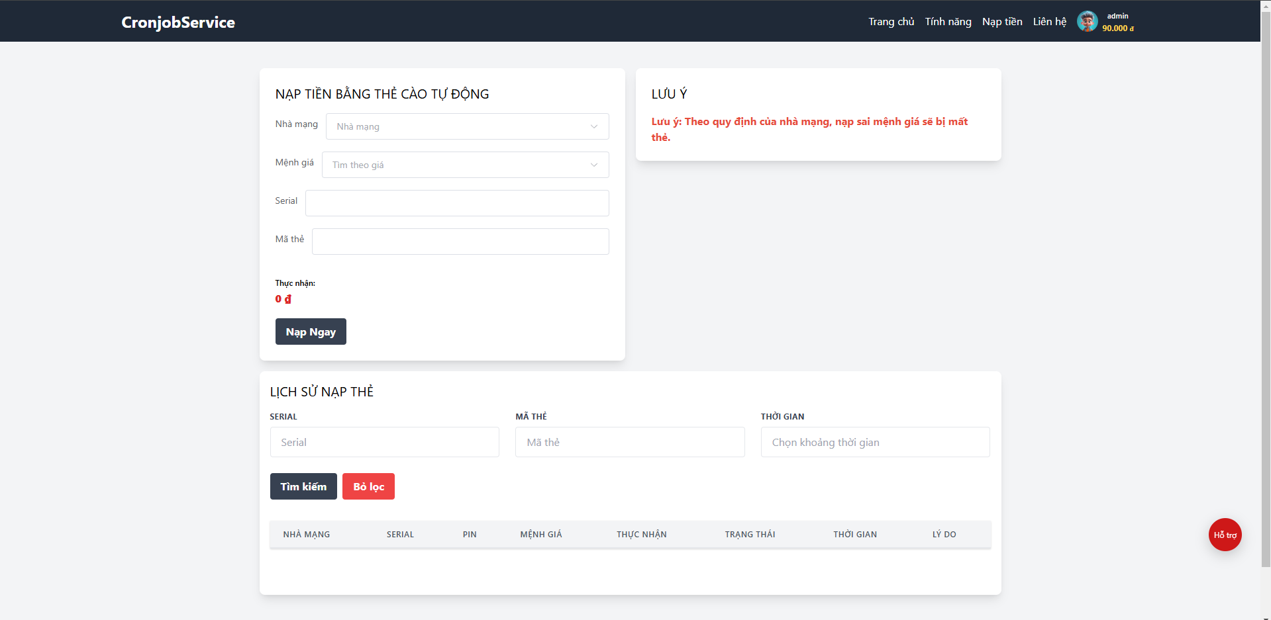The image size is (1271, 620).
Task: Open the Tính năng menu
Action: tap(948, 22)
